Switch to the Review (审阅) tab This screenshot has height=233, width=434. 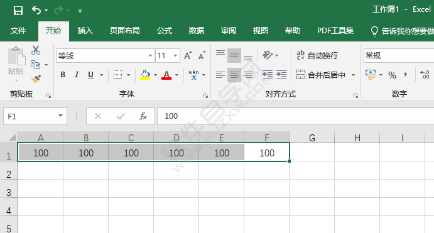coord(229,30)
